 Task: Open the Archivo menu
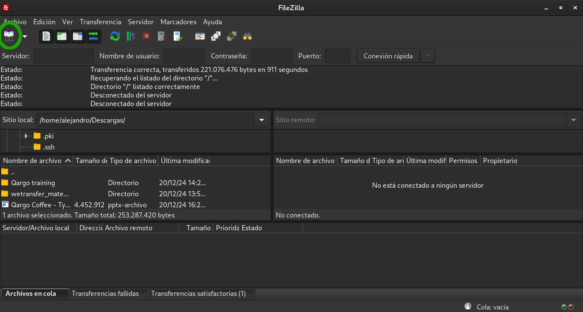tap(15, 22)
